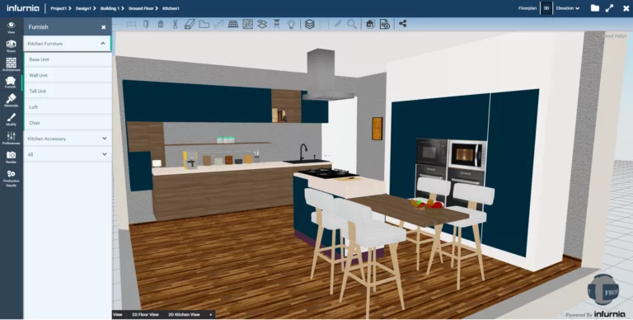Collapse the Kitchen Furniture section

pos(67,43)
